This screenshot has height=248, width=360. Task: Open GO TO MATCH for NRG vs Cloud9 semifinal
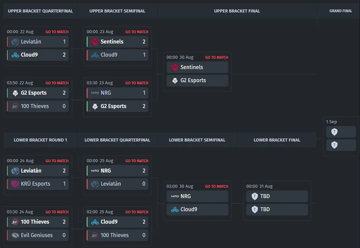pyautogui.click(x=216, y=187)
